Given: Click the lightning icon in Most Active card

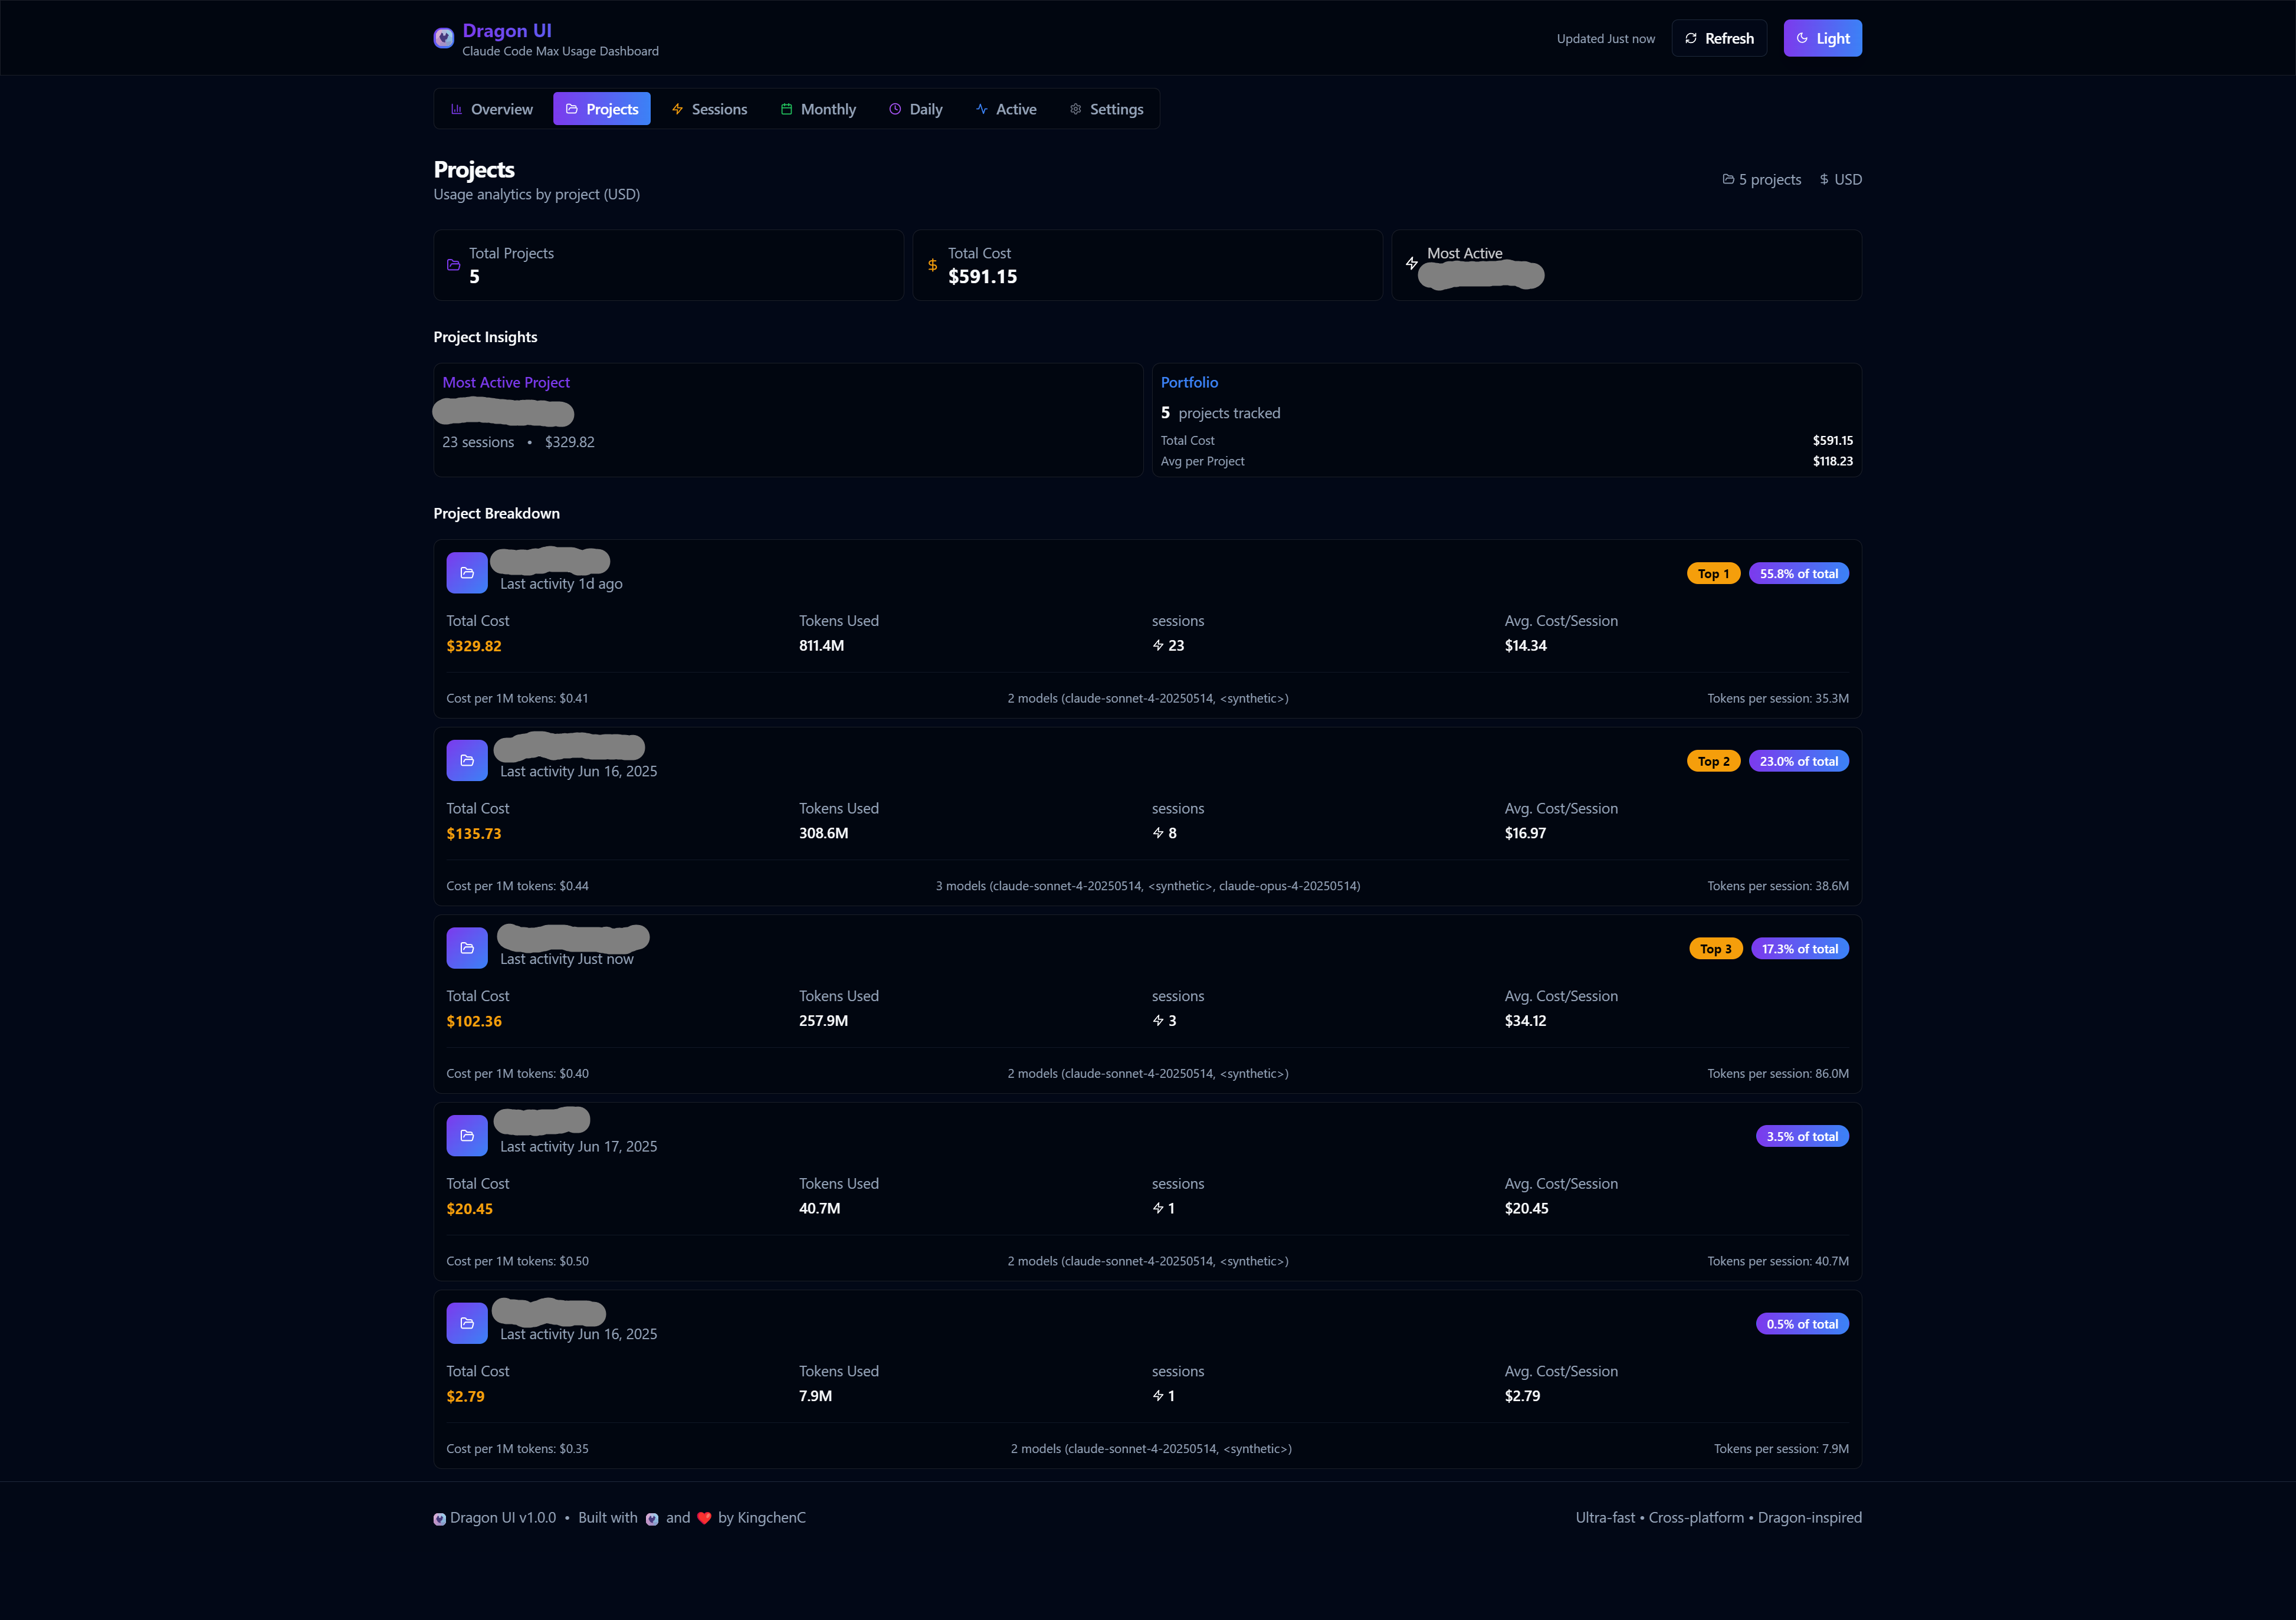Looking at the screenshot, I should tap(1412, 264).
